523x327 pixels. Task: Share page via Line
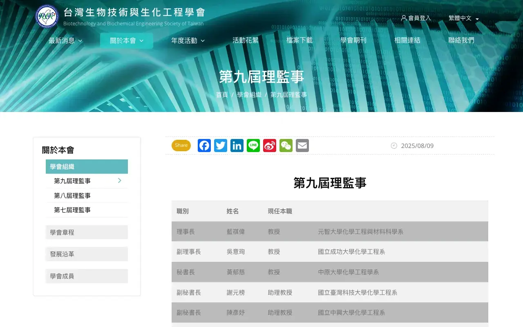point(253,146)
